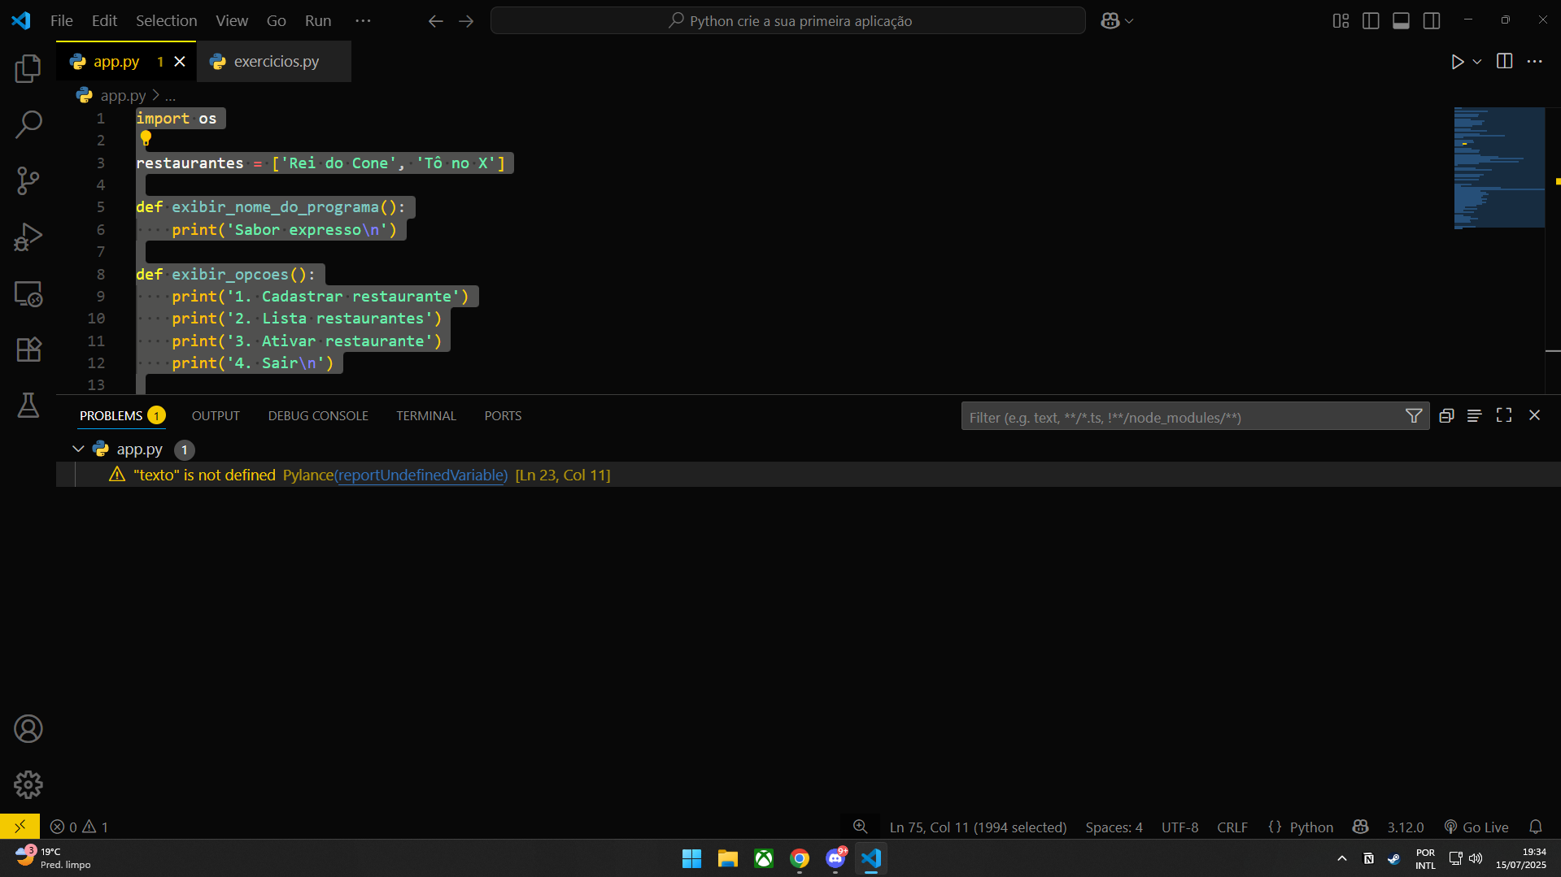Screen dimensions: 1561x877
Task: Open the problems filter funnel options
Action: (1414, 416)
